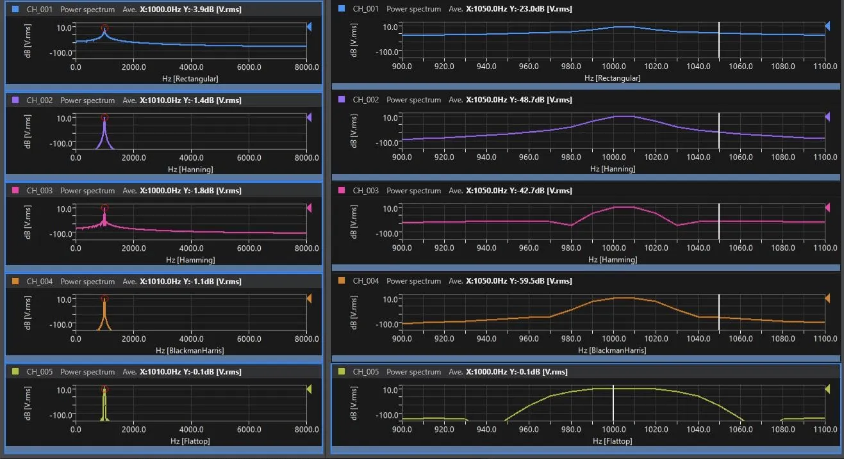This screenshot has height=459, width=844.
Task: Select the "Hz [BlackmanHarris]" axis label under the 900–1100 Hz graph
Action: click(x=613, y=350)
